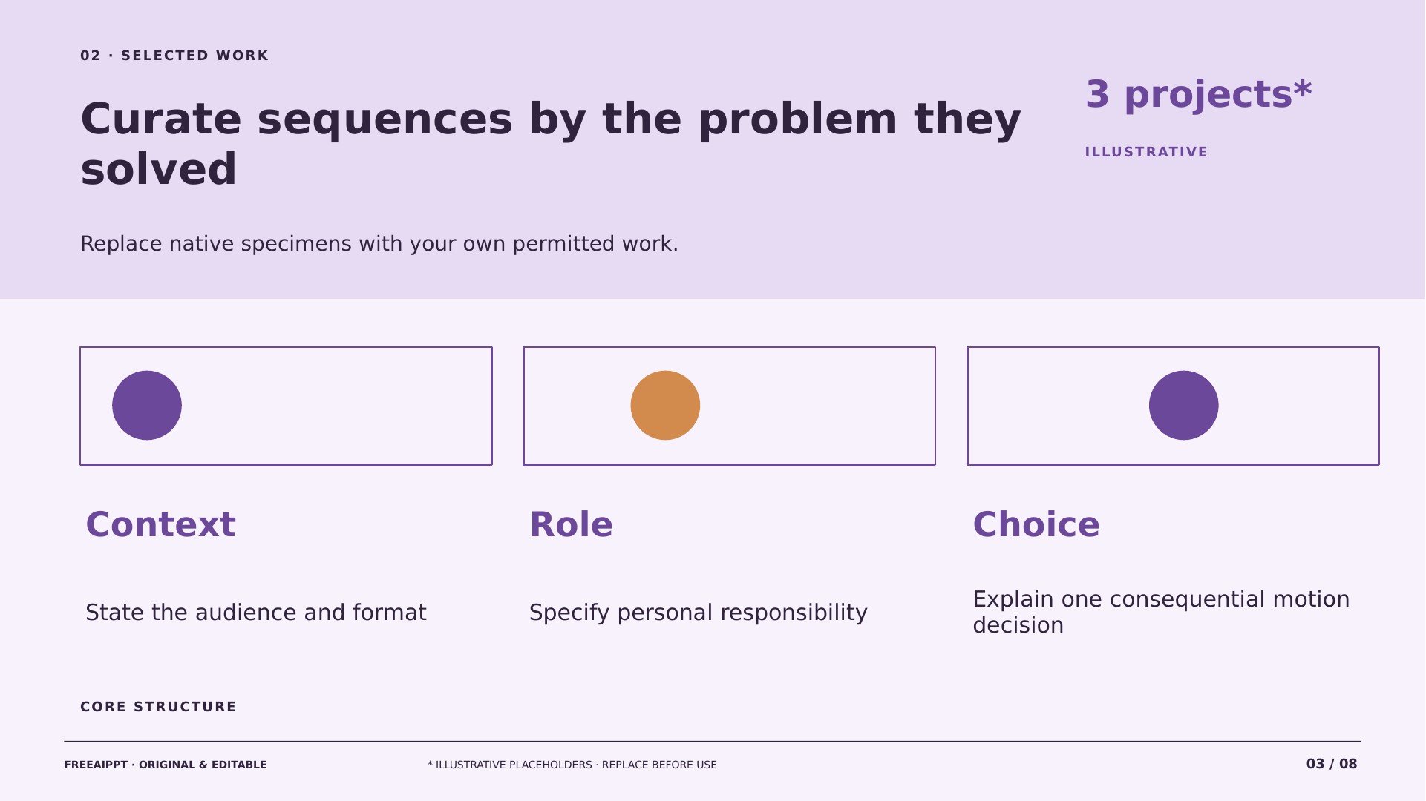Click the '3 projects*' statistic
Image resolution: width=1426 pixels, height=801 pixels.
coord(1199,95)
